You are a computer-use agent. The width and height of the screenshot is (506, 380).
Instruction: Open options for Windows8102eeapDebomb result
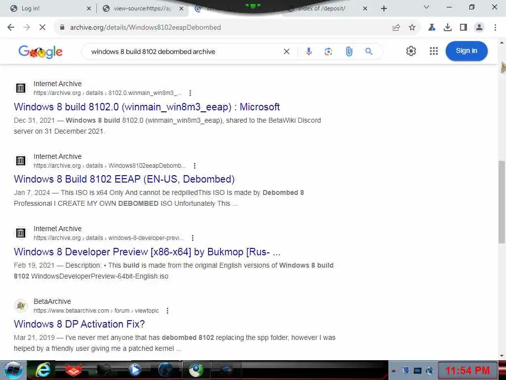194,166
